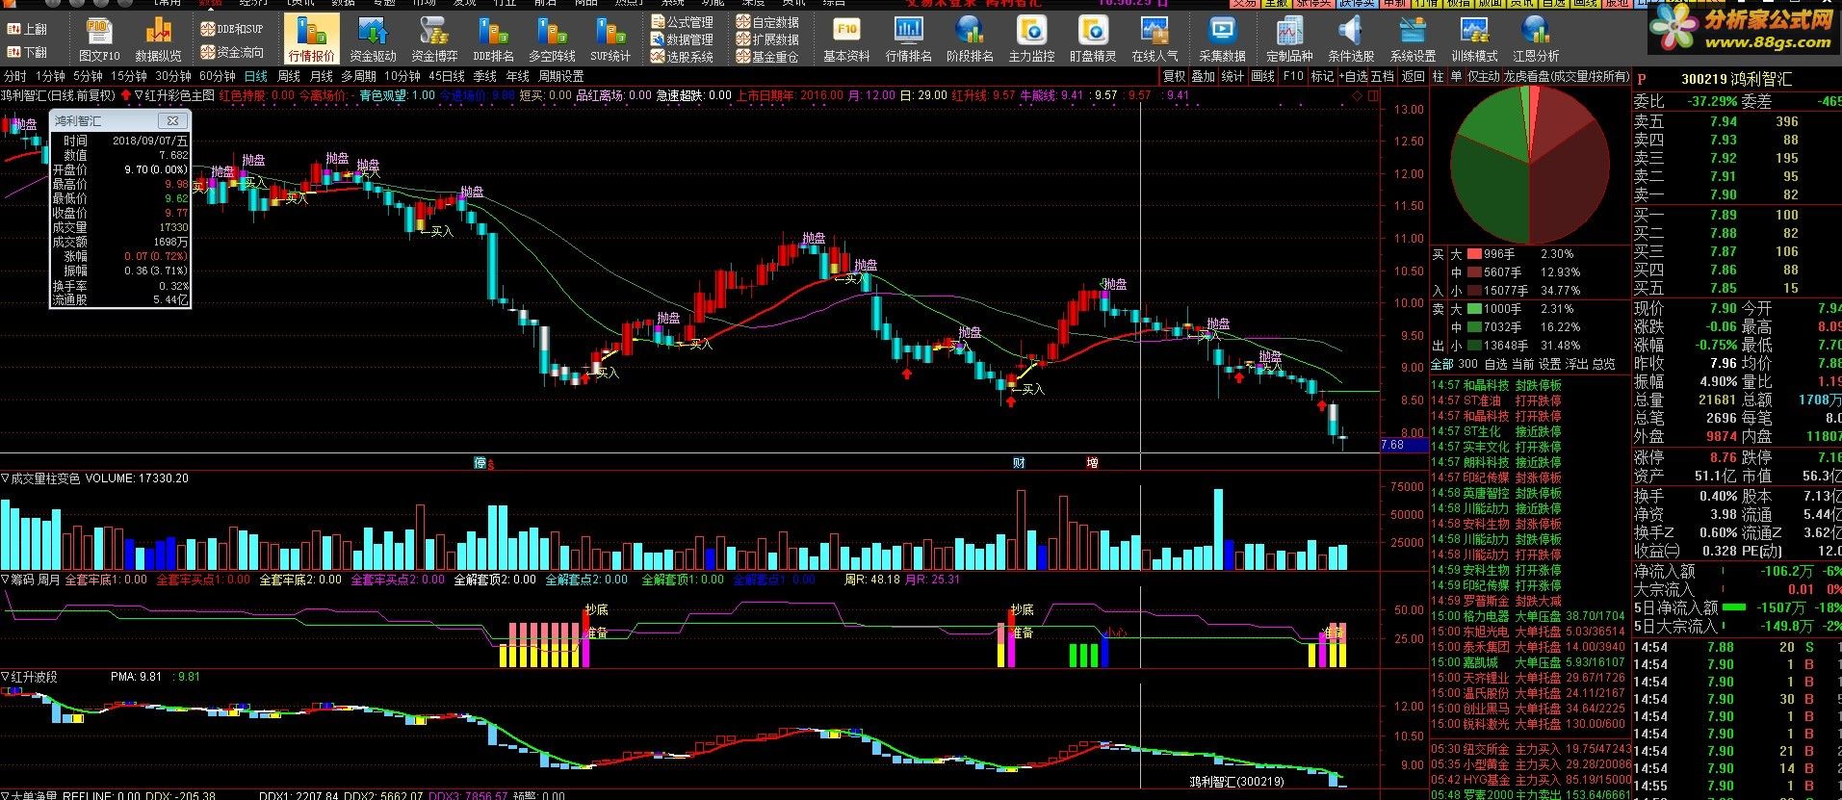
Task: Select the 全部 alert filter tab
Action: (x=1441, y=364)
